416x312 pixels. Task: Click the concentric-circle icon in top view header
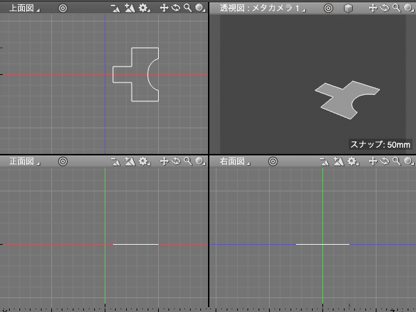point(62,8)
